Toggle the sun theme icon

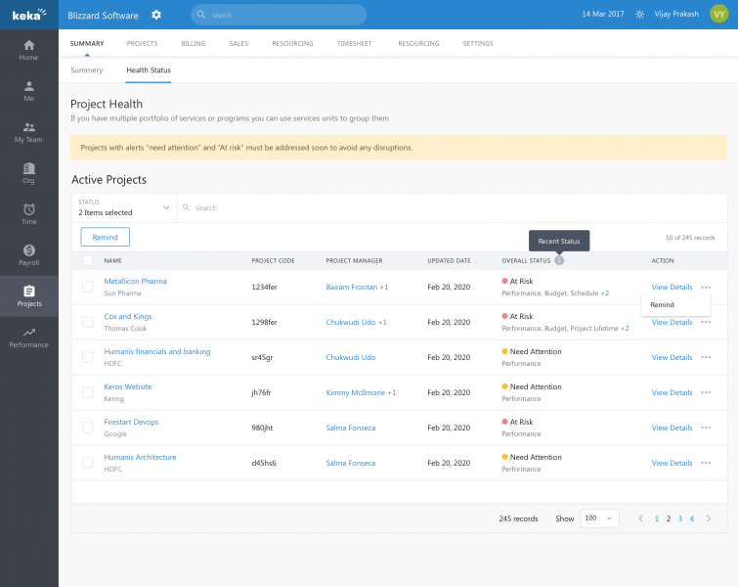tap(639, 14)
